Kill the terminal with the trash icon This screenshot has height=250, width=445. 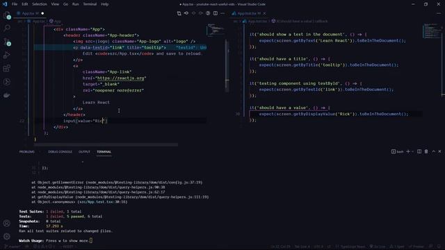click(426, 151)
